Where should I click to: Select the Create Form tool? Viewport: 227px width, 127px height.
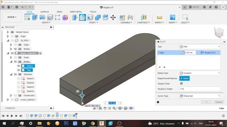click(65, 18)
